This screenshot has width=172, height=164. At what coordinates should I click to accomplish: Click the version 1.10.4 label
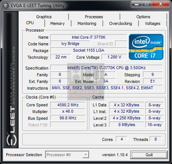pyautogui.click(x=115, y=155)
